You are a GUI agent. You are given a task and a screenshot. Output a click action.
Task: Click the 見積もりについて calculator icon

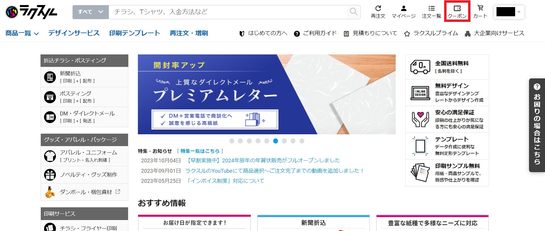pyautogui.click(x=346, y=34)
